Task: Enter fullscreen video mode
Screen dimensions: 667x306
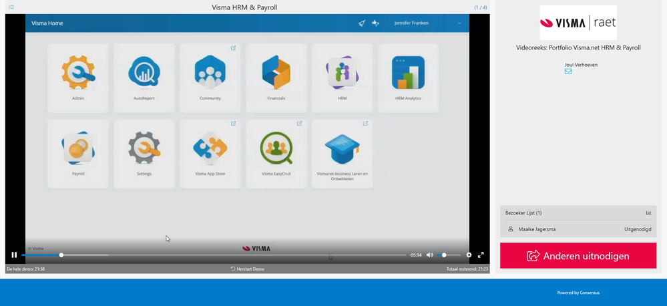Action: 481,255
